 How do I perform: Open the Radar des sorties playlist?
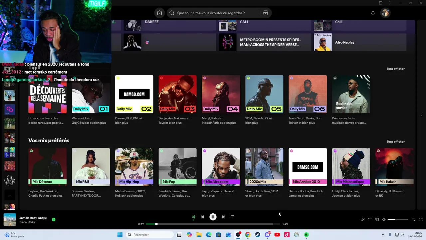click(351, 100)
